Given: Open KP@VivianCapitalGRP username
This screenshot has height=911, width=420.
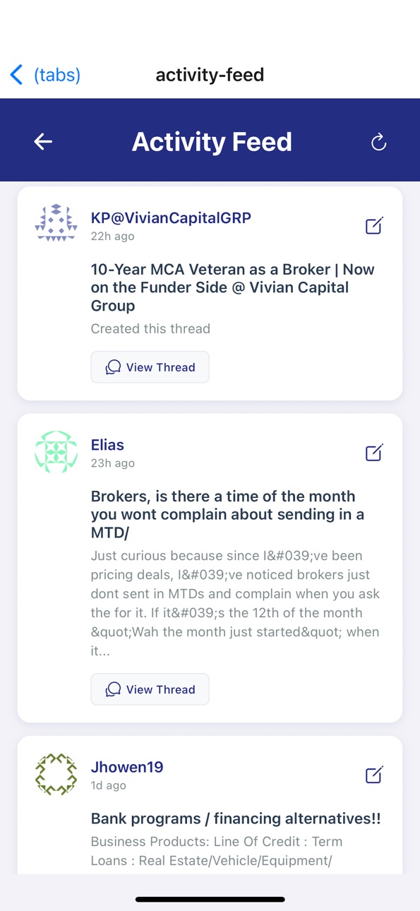Looking at the screenshot, I should pyautogui.click(x=171, y=218).
